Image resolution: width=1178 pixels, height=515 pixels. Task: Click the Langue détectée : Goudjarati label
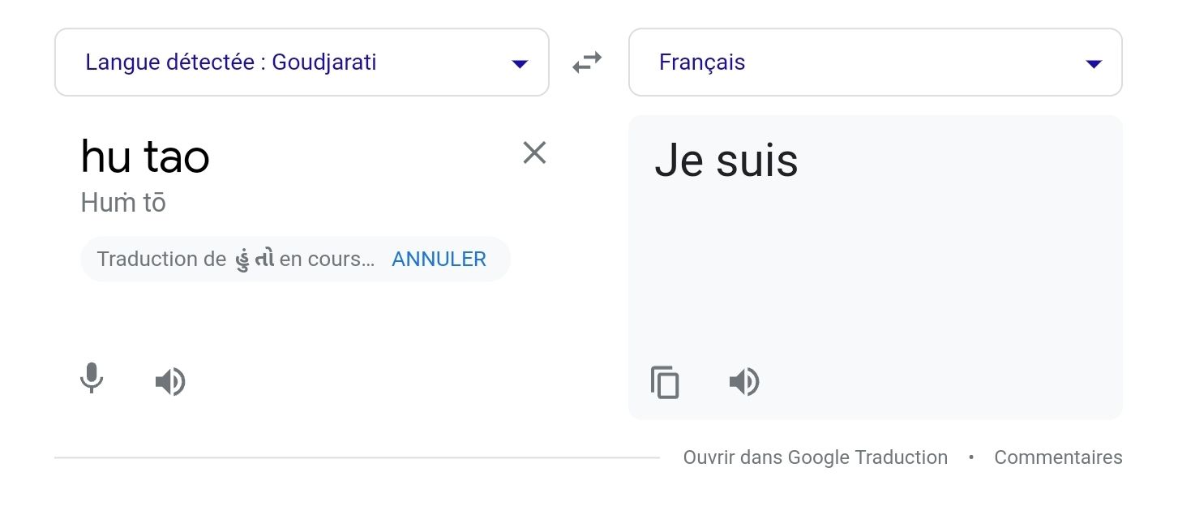click(231, 62)
